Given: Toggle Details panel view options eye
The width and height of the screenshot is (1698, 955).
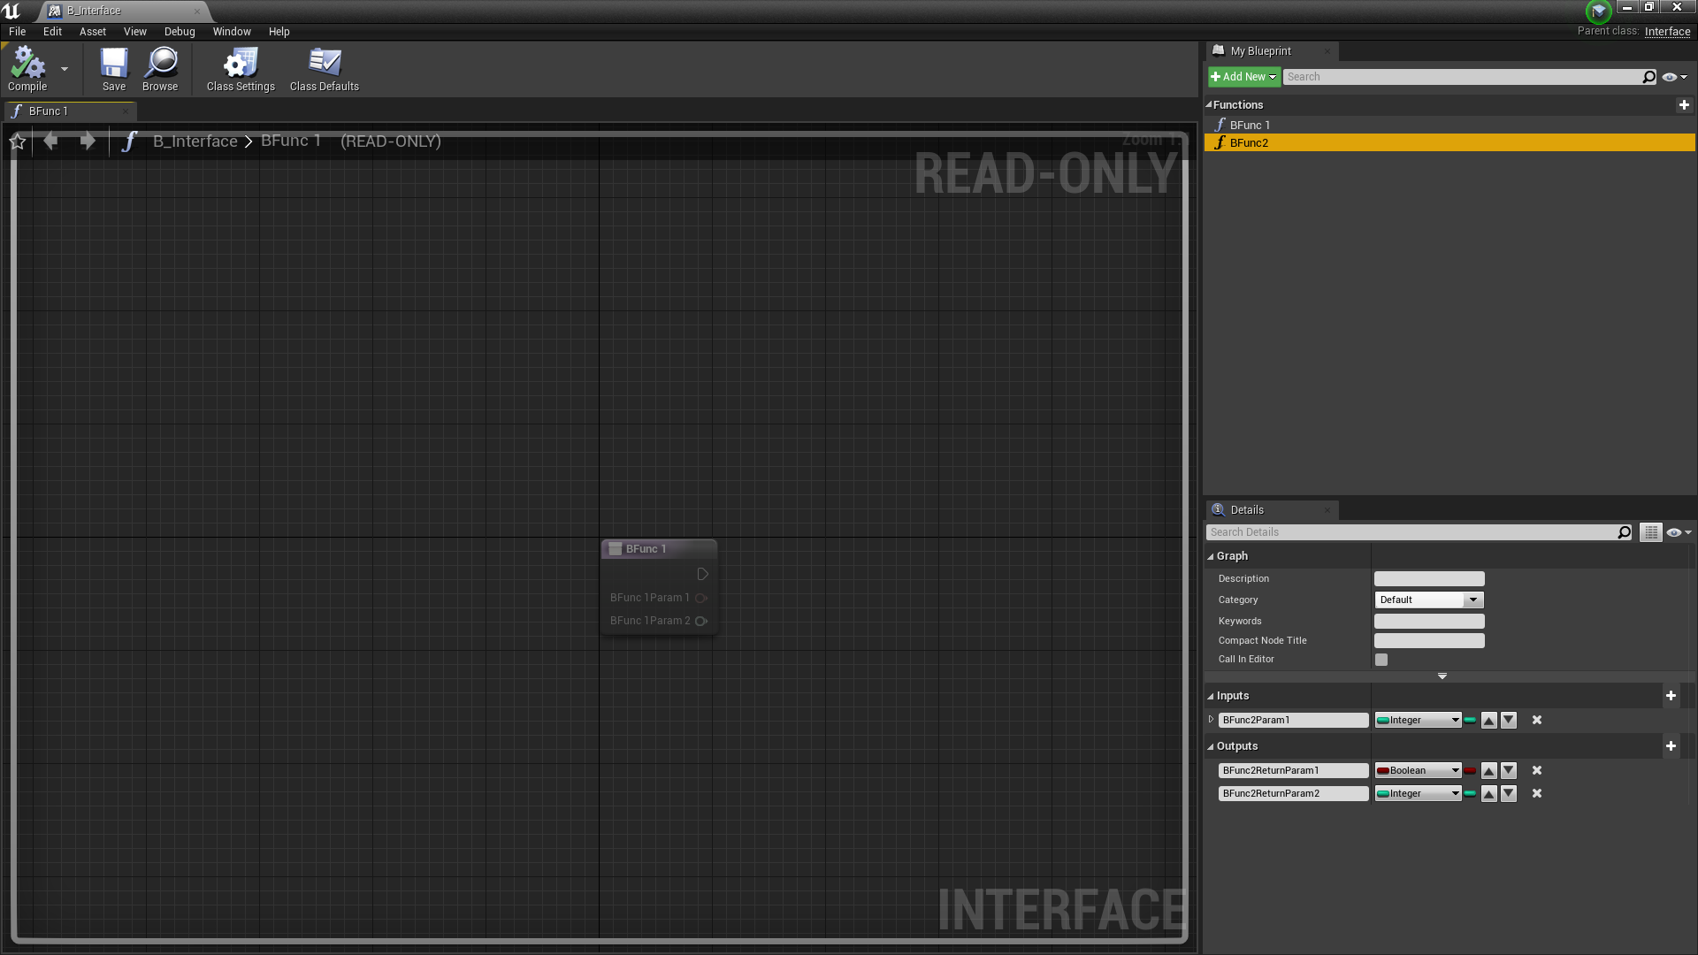Looking at the screenshot, I should (x=1674, y=533).
